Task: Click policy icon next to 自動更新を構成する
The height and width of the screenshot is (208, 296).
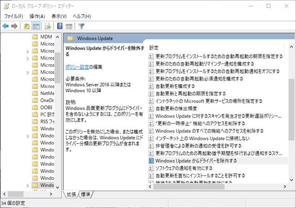Action: point(151,86)
